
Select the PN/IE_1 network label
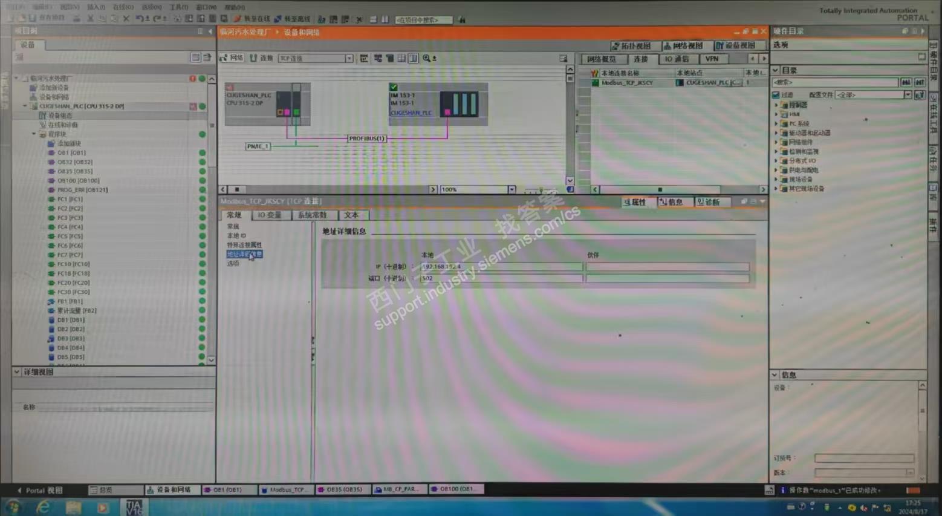[x=258, y=146]
